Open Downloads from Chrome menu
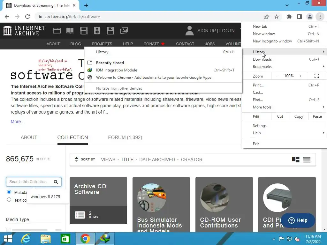The height and width of the screenshot is (245, 327). pos(284,59)
